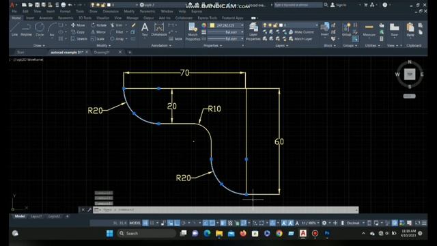Click Sign In

click(339, 5)
